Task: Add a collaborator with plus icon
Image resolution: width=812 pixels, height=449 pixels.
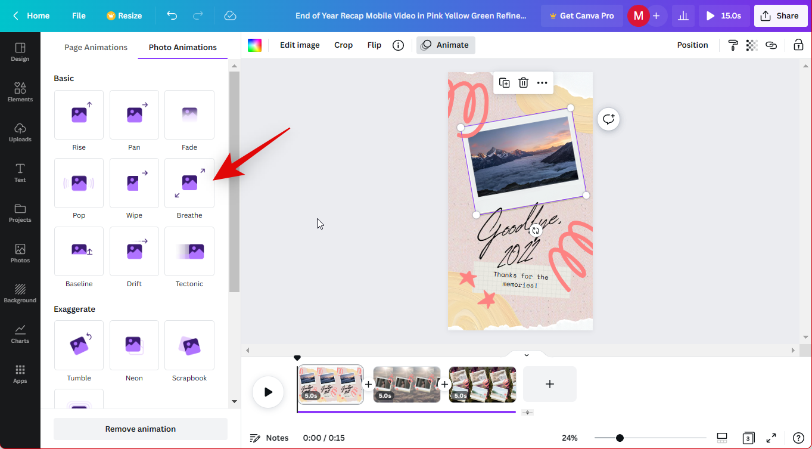Action: 656,16
